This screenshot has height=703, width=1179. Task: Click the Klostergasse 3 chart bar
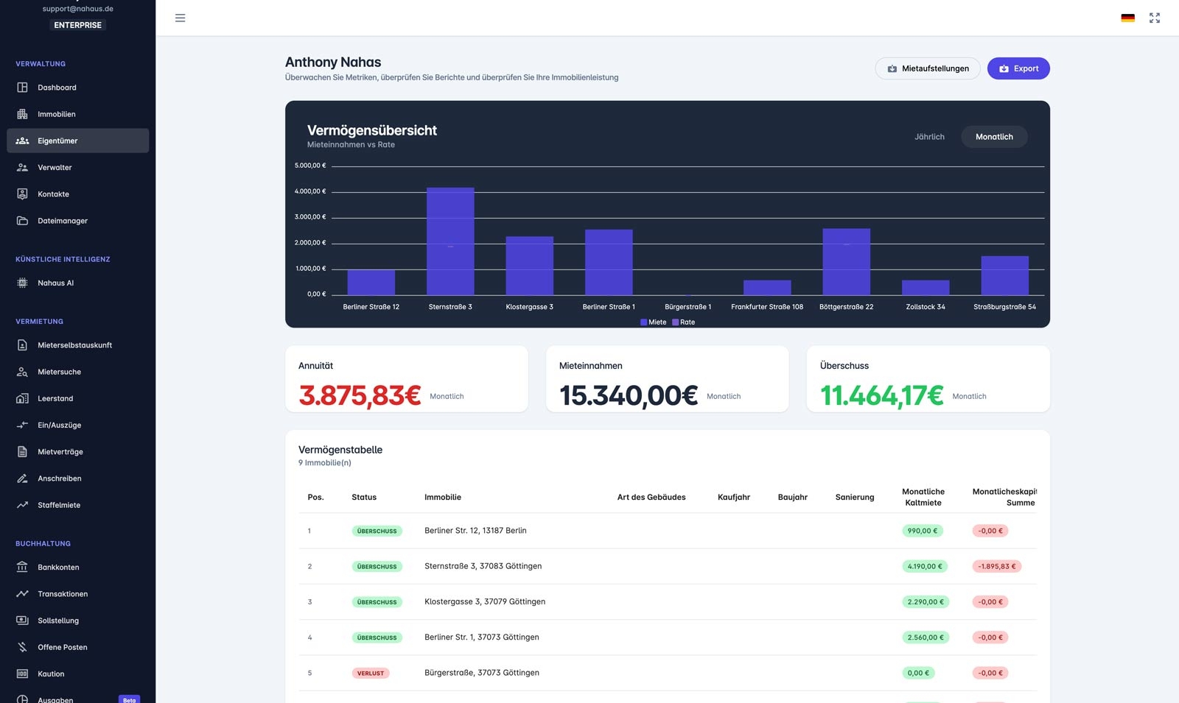click(529, 266)
